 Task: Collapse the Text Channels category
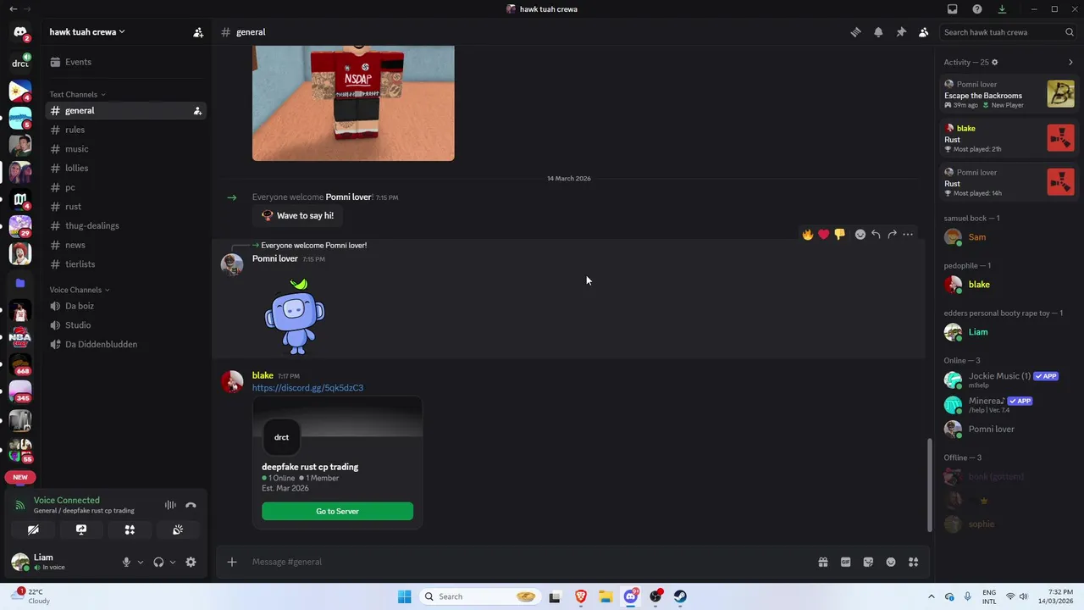coord(77,95)
